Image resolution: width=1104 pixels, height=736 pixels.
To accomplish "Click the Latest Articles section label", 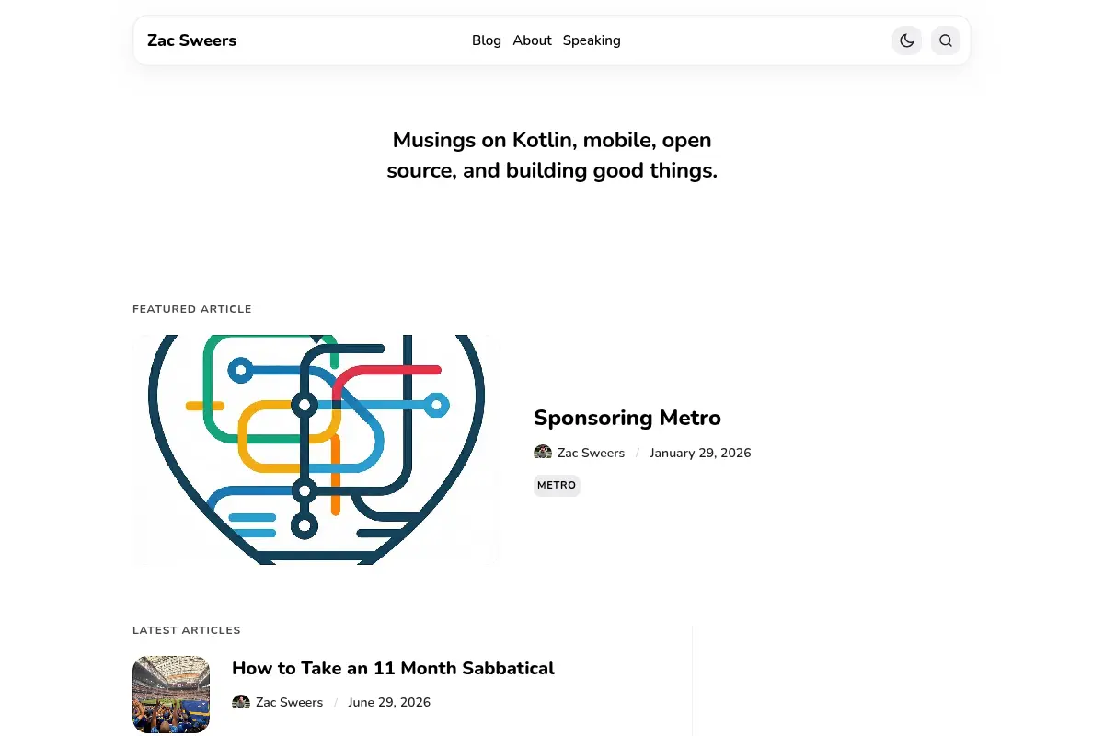I will pos(187,630).
